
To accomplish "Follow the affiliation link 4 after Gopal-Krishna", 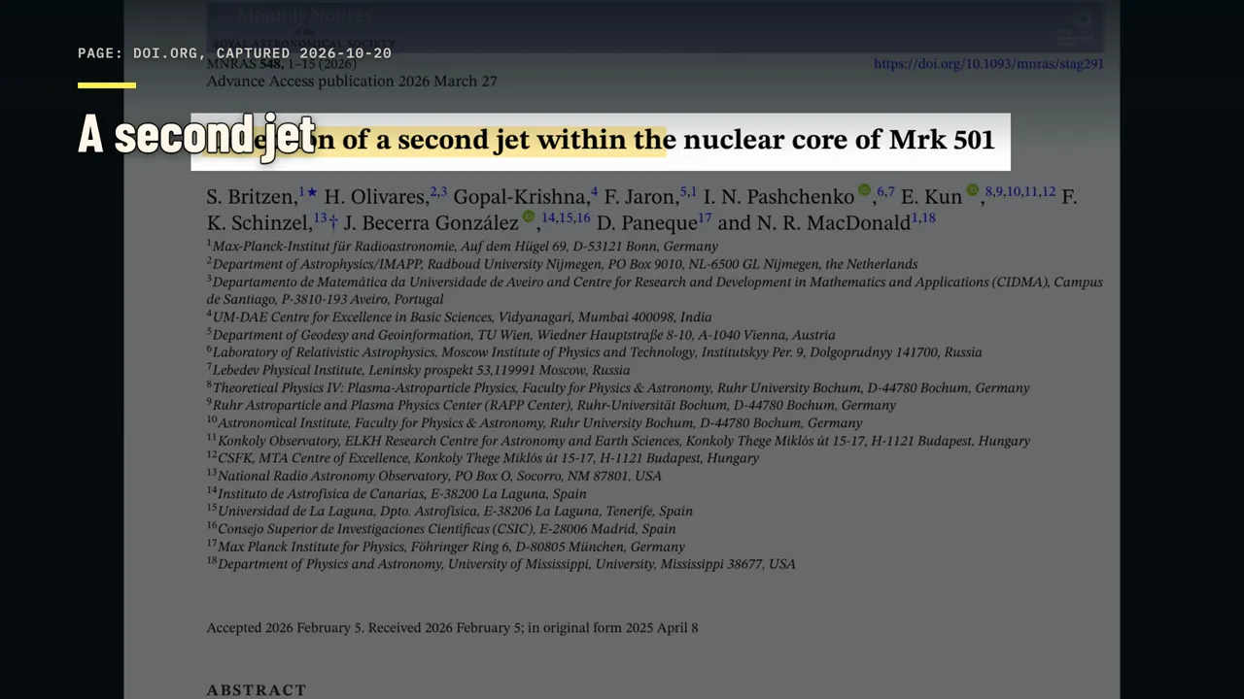I will [x=594, y=192].
